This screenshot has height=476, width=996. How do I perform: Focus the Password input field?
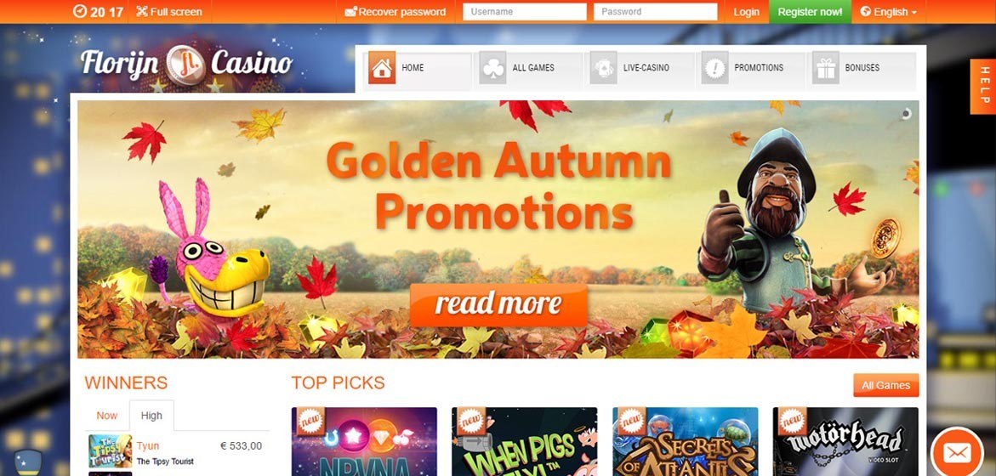(x=656, y=11)
